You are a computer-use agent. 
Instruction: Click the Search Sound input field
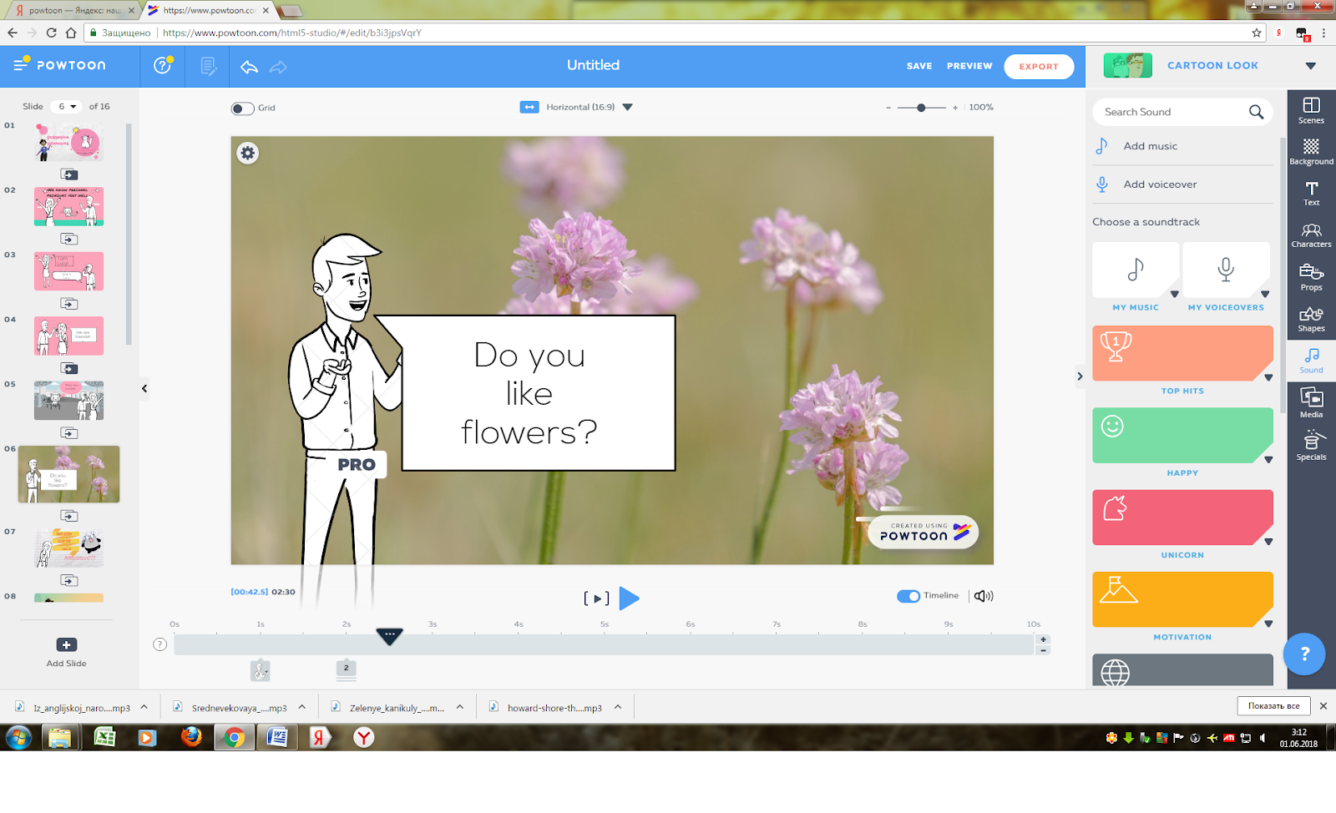tap(1182, 112)
